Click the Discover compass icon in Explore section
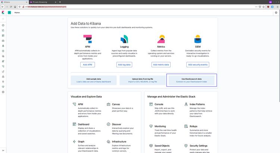The image size is (280, 153). [x=108, y=124]
